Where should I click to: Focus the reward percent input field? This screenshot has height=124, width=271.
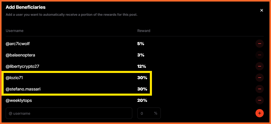point(149,113)
